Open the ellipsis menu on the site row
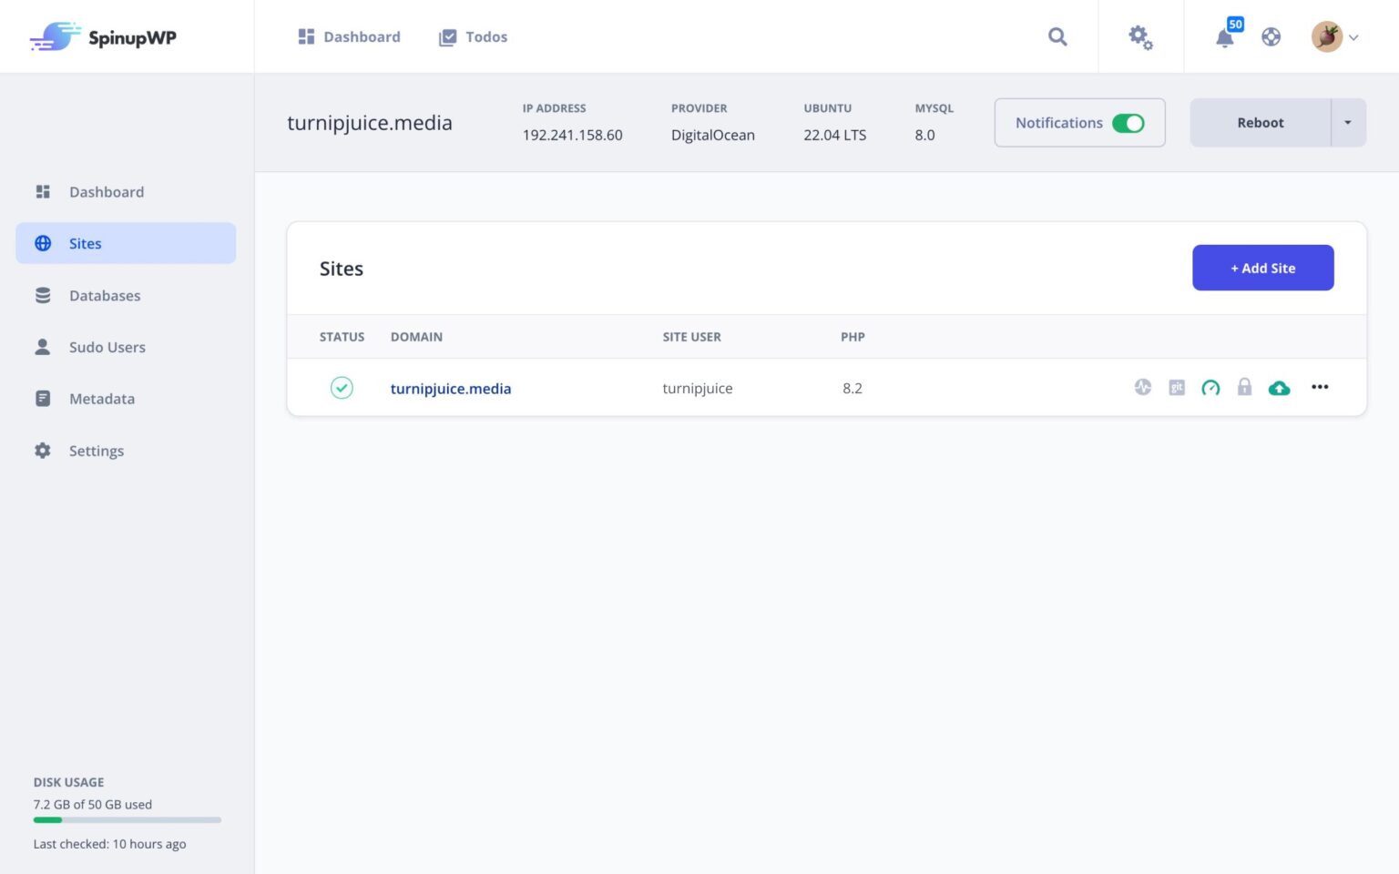 1320,387
